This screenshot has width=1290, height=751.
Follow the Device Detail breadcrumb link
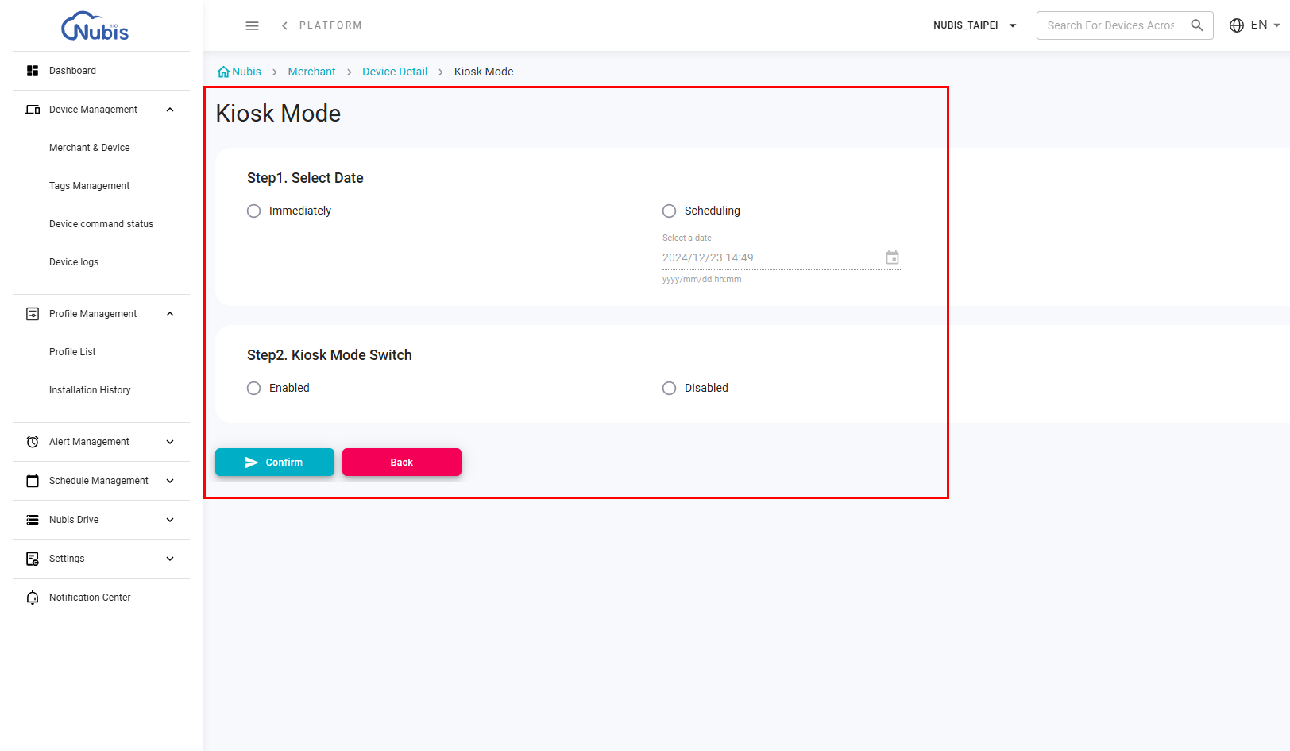click(x=395, y=72)
